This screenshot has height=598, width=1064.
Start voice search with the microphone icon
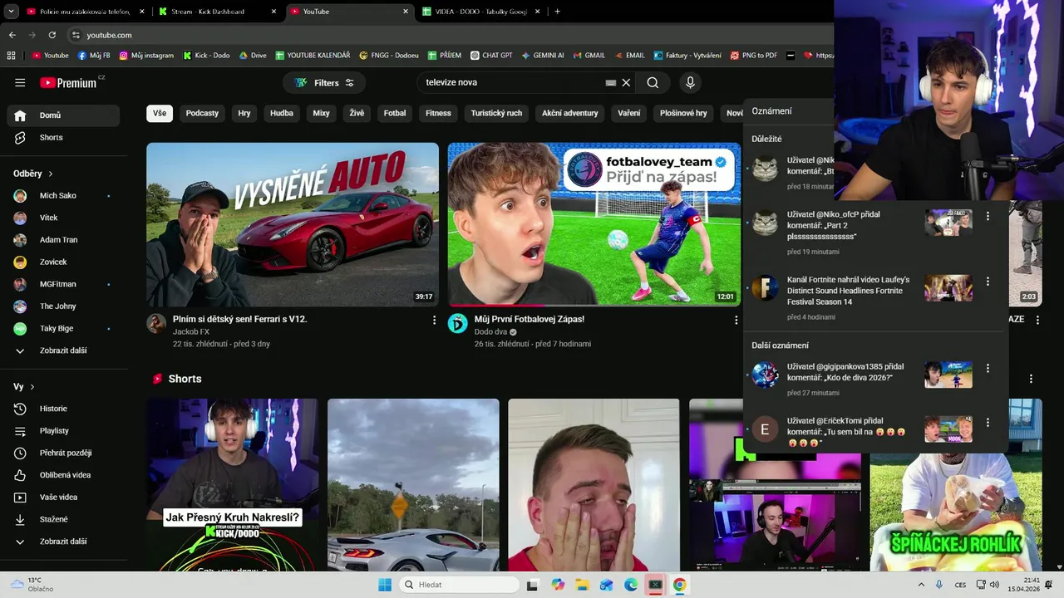pos(690,82)
